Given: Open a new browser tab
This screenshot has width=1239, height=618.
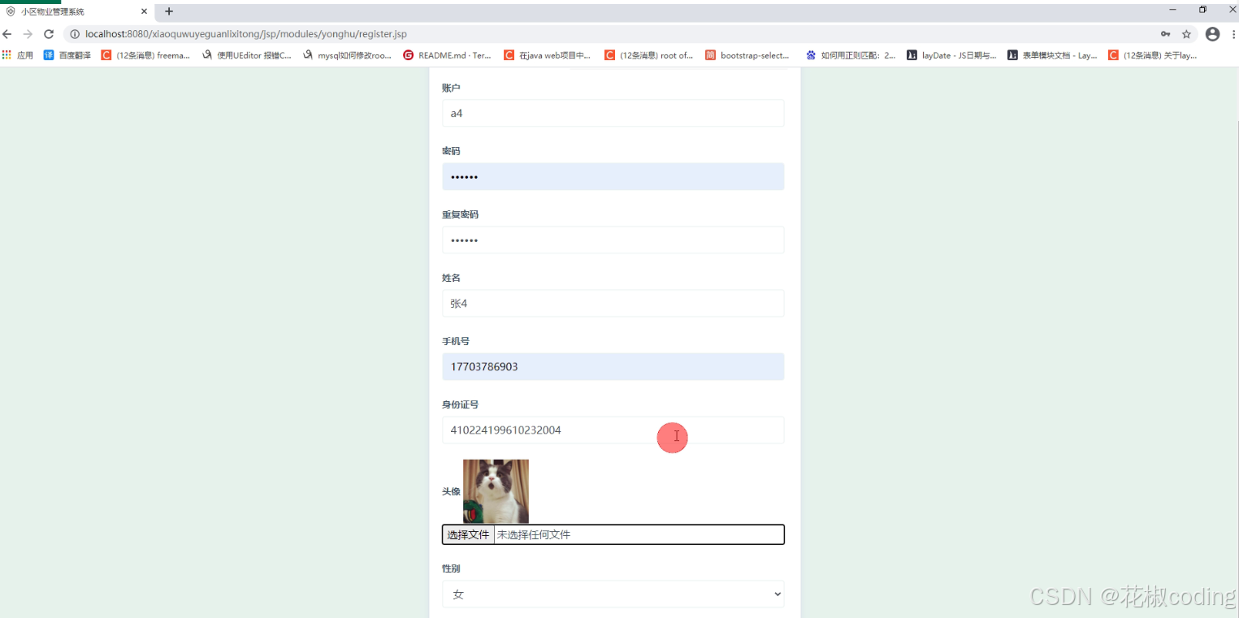Looking at the screenshot, I should [x=168, y=11].
